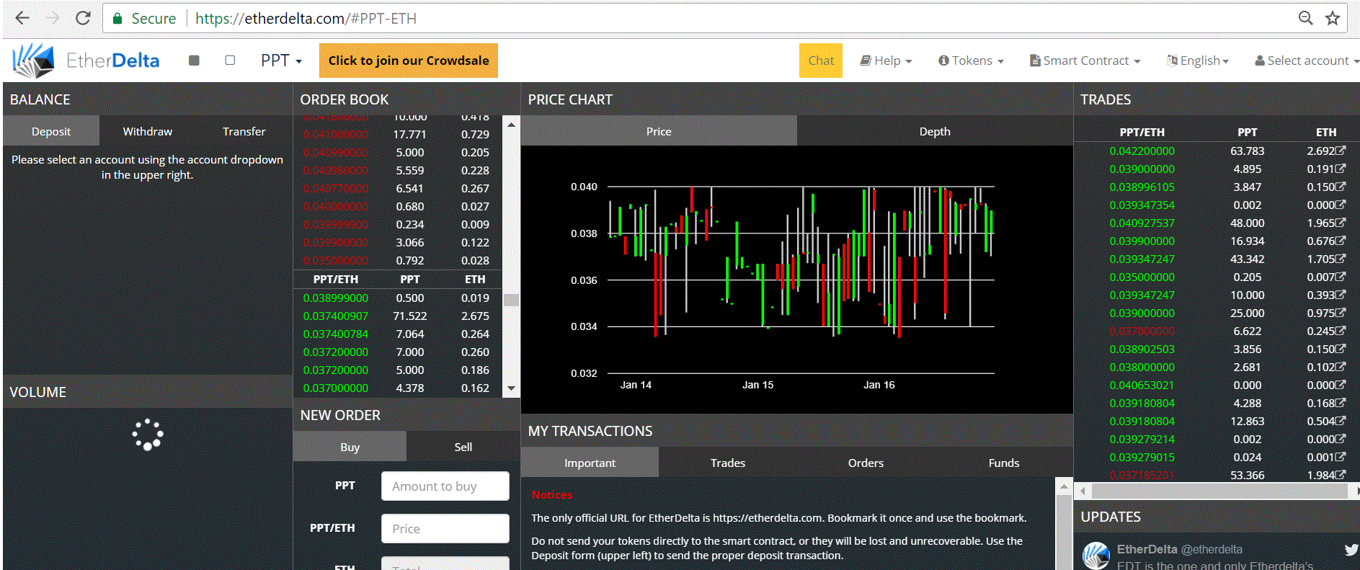Select the Buy order tab
Image resolution: width=1360 pixels, height=570 pixels.
(350, 447)
